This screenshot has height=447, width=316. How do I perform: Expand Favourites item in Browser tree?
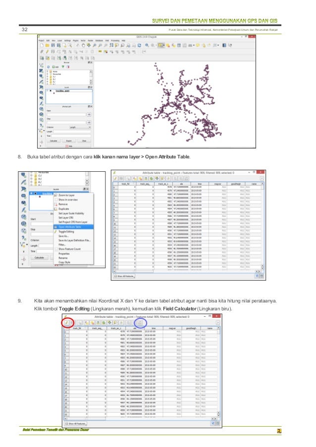[47, 74]
